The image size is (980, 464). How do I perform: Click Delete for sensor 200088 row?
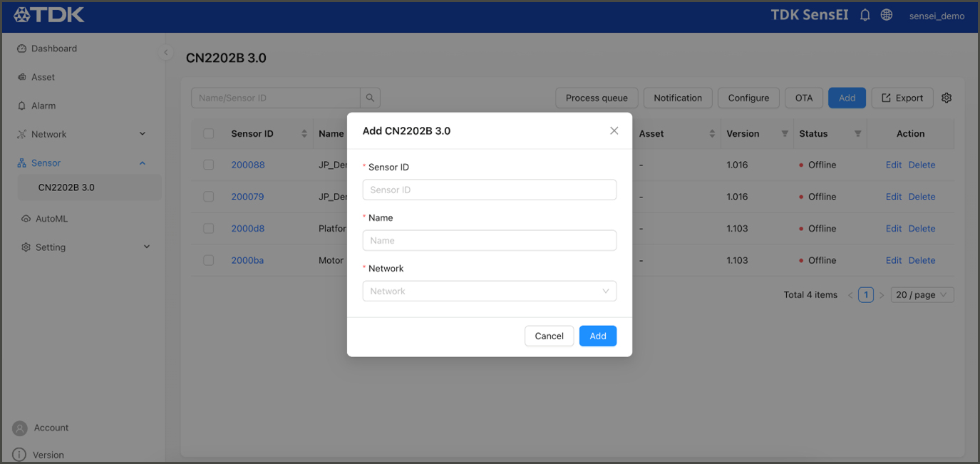tap(922, 165)
